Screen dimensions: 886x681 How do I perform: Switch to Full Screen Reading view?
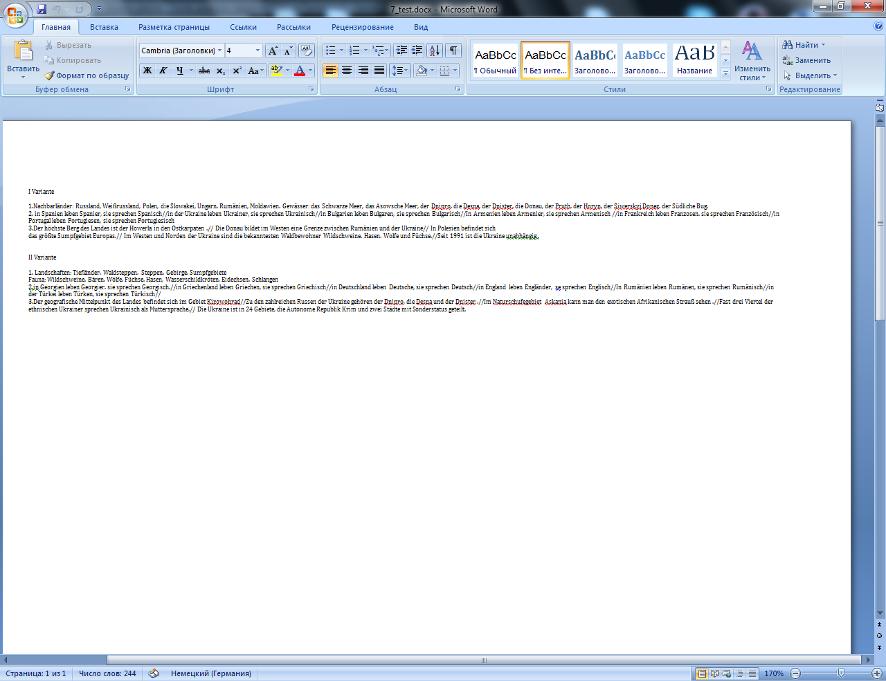[715, 673]
